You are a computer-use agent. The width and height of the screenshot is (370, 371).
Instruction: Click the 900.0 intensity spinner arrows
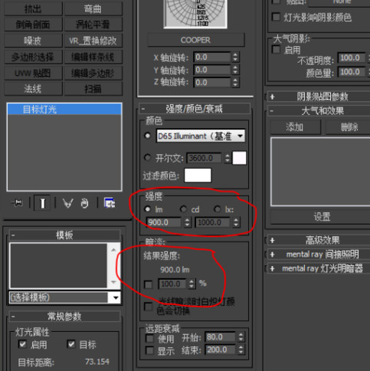tap(187, 222)
